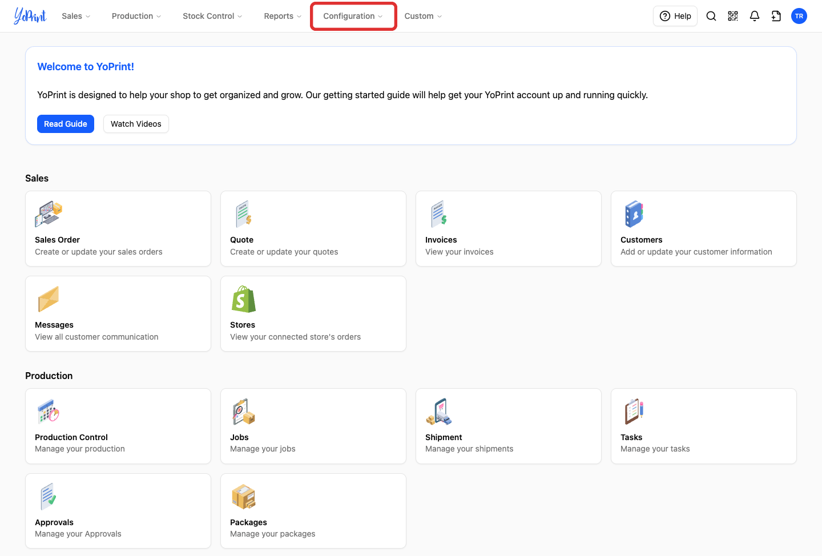Click 'Manage your production' text

point(80,449)
